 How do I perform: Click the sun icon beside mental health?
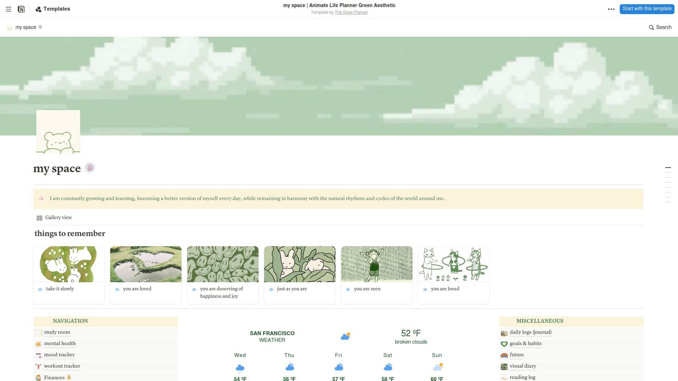[x=38, y=344]
